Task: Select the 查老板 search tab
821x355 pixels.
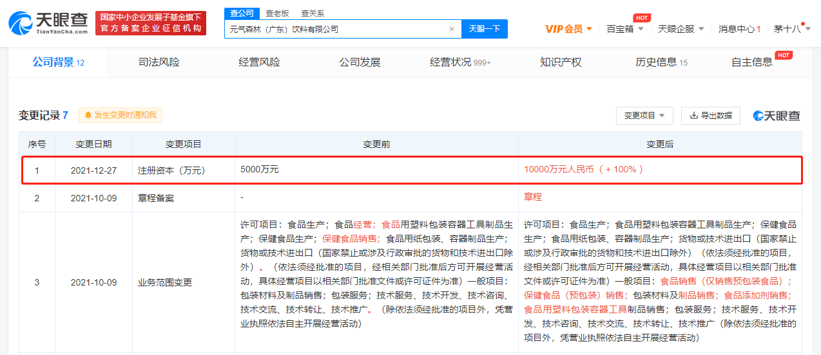Action: [277, 13]
